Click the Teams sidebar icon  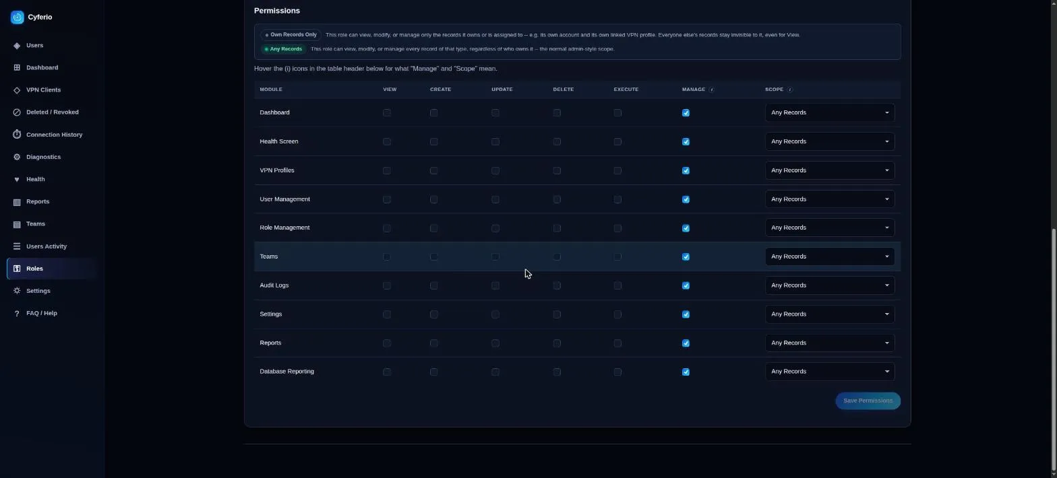17,224
